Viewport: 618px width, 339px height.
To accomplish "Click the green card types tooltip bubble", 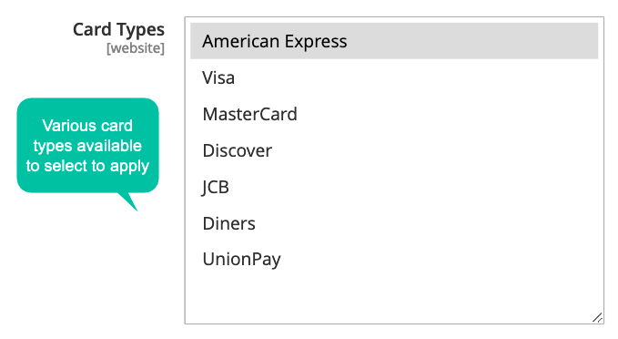I will click(x=87, y=145).
